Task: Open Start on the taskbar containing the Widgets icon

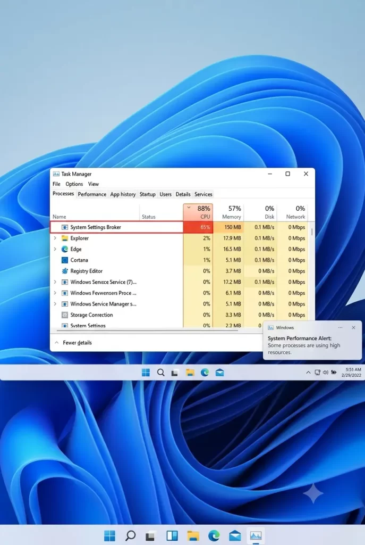Action: tap(109, 535)
